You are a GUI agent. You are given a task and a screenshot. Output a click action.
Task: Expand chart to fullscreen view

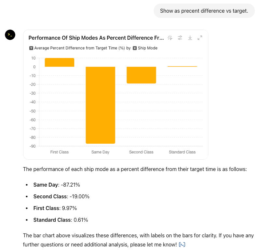click(200, 38)
